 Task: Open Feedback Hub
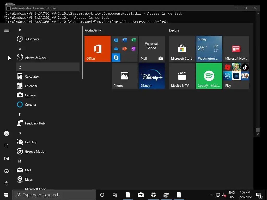[x=48, y=123]
